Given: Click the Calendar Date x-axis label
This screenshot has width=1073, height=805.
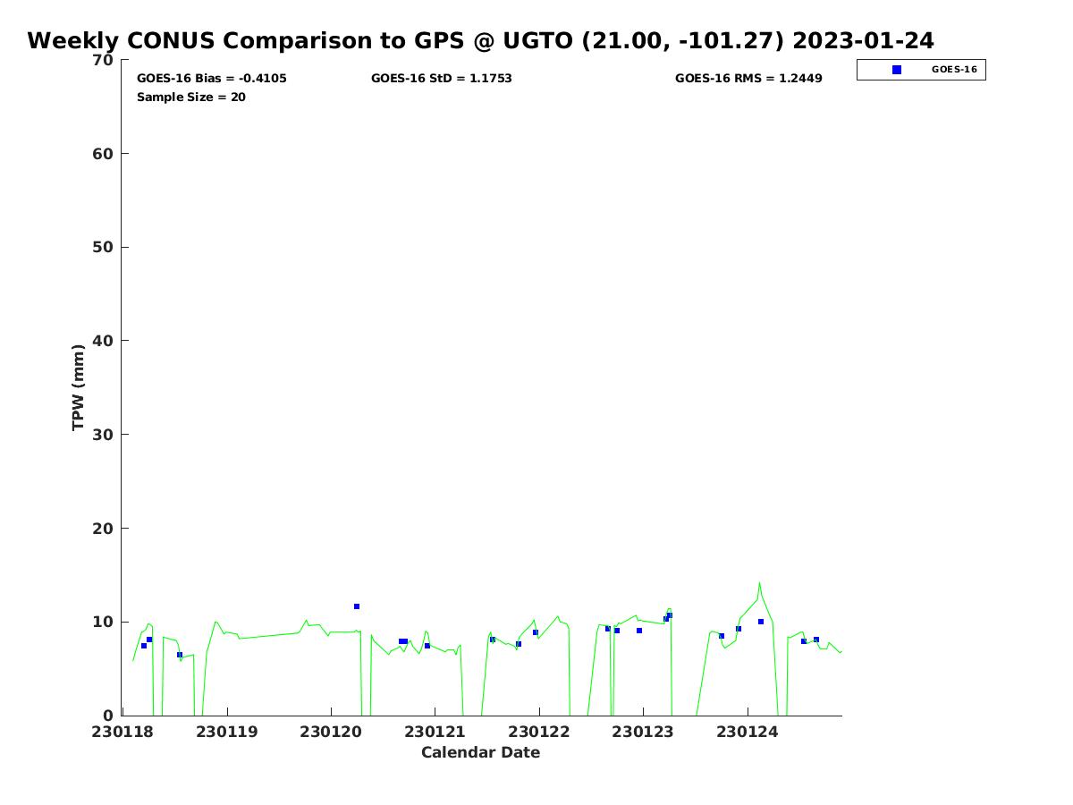Looking at the screenshot, I should (480, 753).
